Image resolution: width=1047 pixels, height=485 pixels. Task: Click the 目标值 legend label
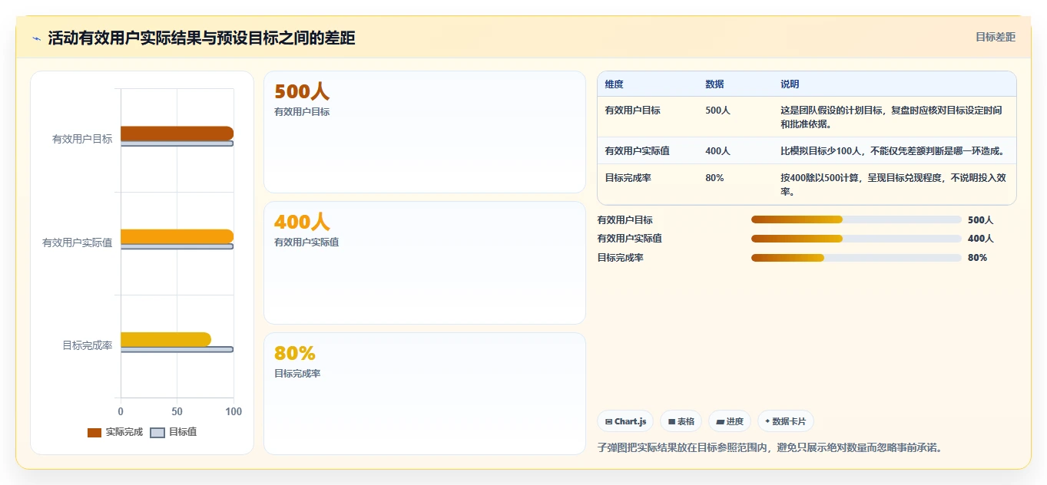[183, 432]
